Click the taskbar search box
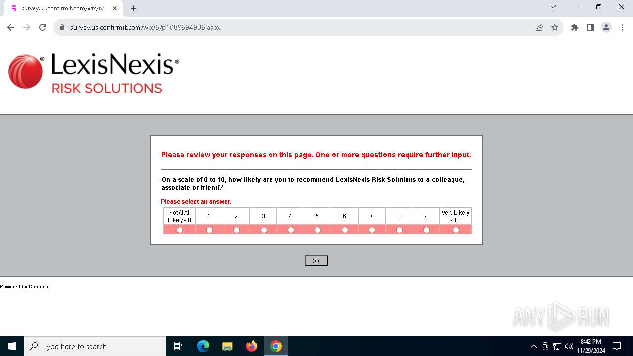Image resolution: width=633 pixels, height=356 pixels. [95, 346]
